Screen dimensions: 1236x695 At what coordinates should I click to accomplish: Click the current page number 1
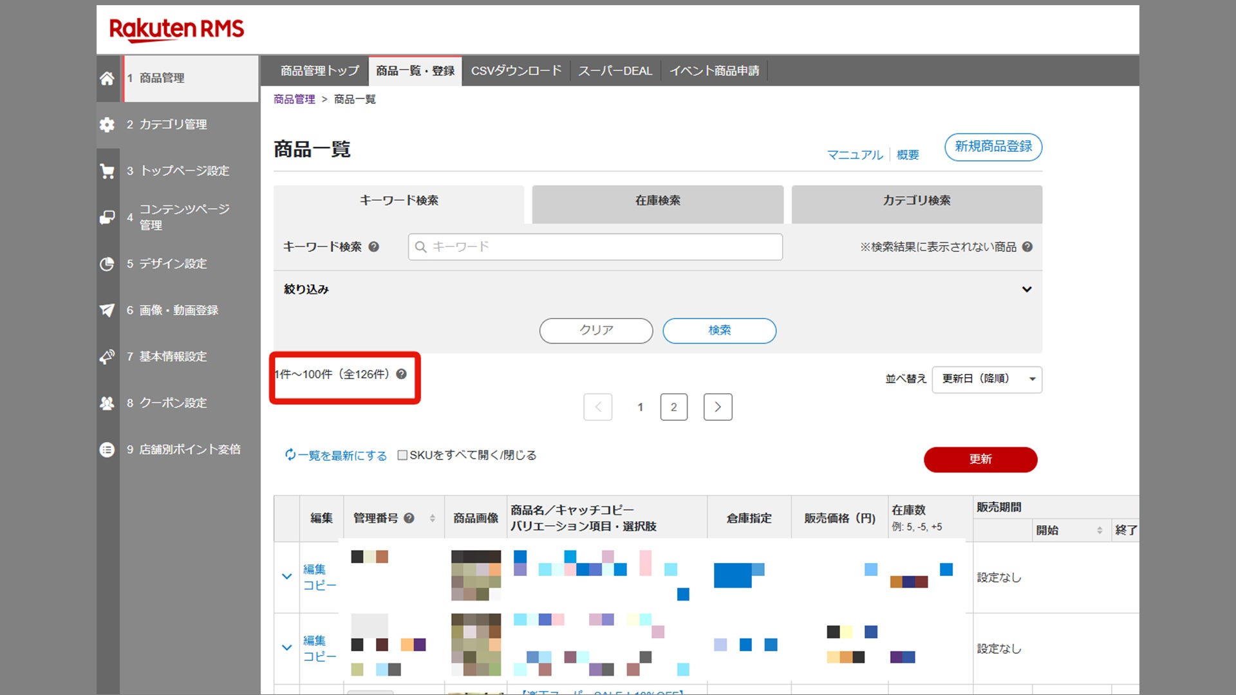pos(641,407)
